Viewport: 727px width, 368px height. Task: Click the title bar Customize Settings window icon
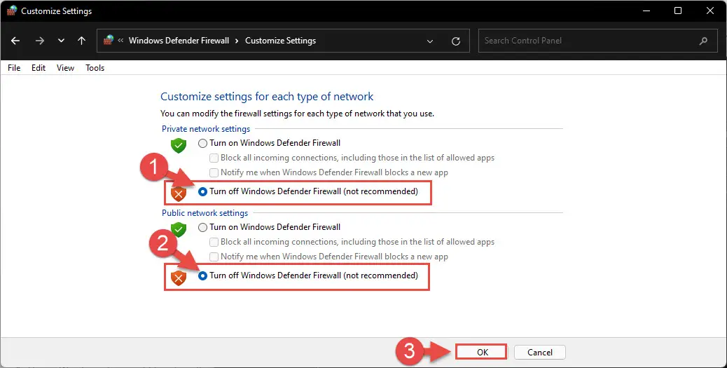[x=12, y=11]
